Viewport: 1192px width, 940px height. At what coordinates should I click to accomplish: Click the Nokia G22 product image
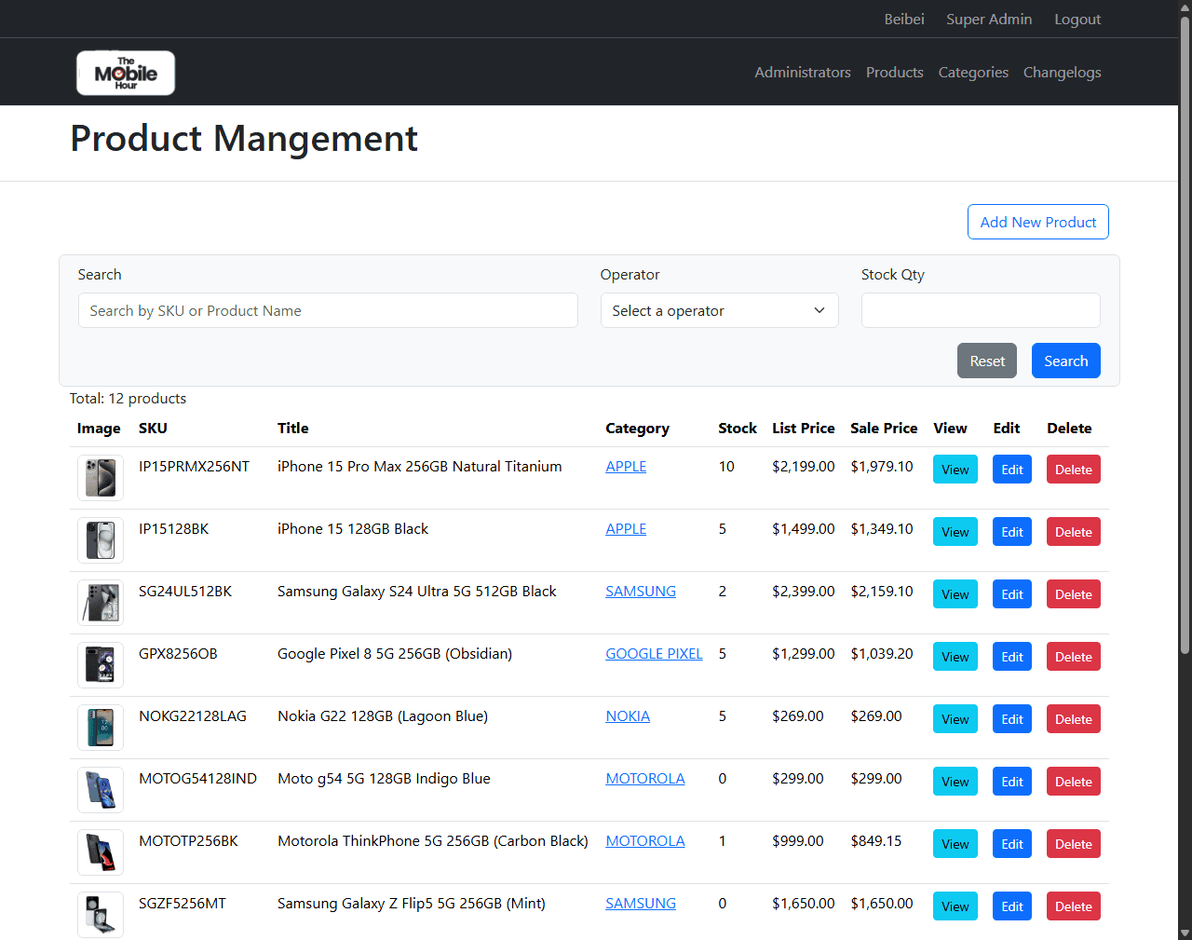pyautogui.click(x=101, y=728)
